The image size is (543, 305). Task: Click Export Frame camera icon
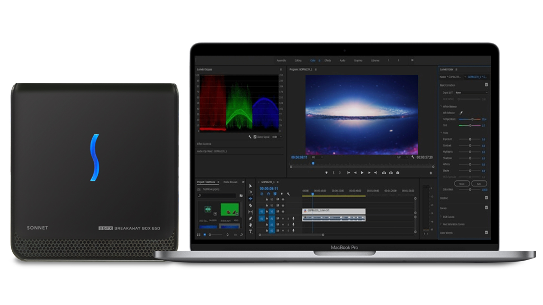398,173
